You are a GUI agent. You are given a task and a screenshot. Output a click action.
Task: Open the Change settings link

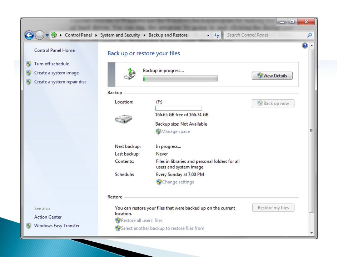pos(178,182)
